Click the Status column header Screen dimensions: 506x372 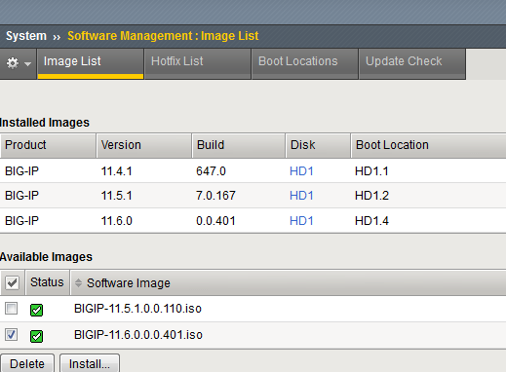click(x=47, y=282)
